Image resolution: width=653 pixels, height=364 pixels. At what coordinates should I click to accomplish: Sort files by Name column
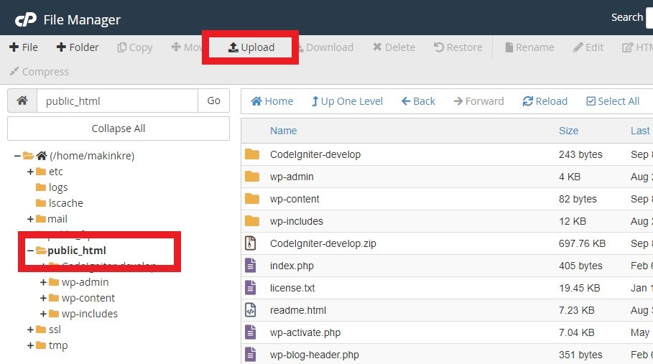click(x=283, y=131)
